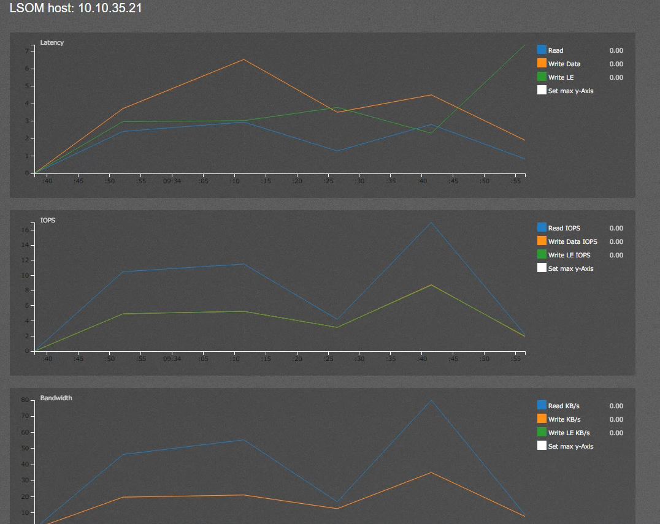Click the Write Data legend label in Latency
This screenshot has height=524, width=660.
(x=564, y=64)
